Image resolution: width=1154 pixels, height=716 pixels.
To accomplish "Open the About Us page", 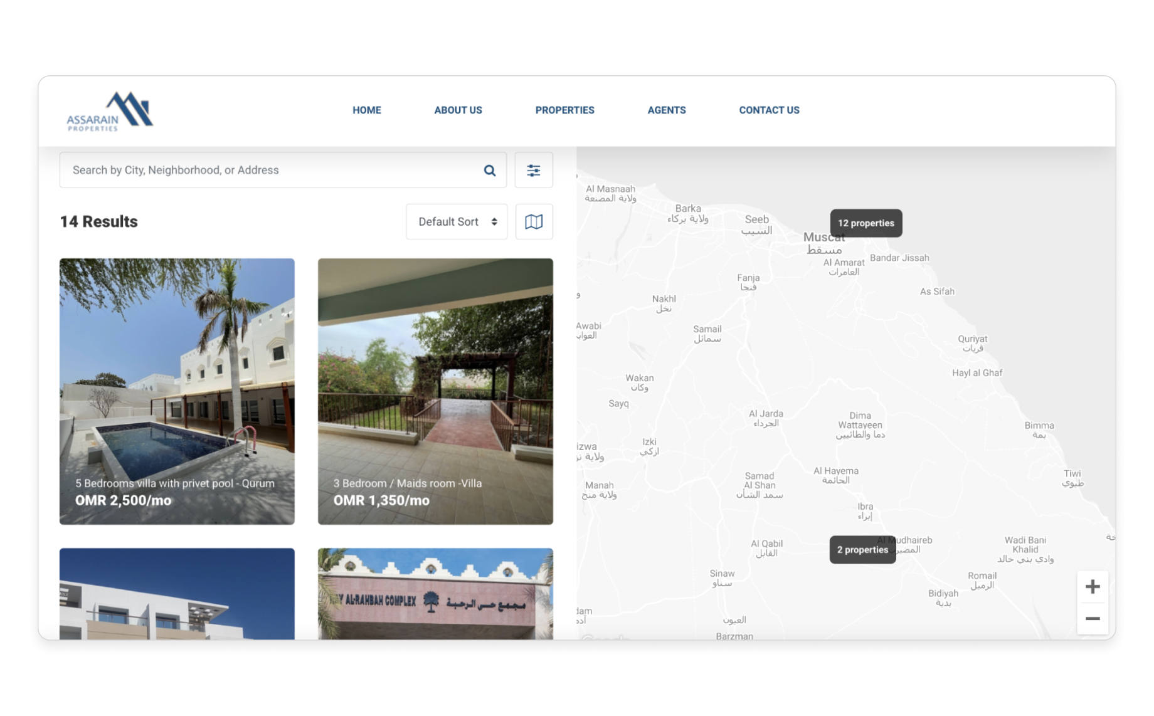I will click(458, 110).
